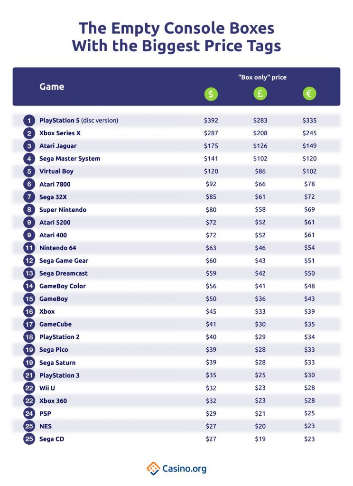Click the Sega Dreamcast name
Screen dimensions: 353x486
[x=64, y=273]
